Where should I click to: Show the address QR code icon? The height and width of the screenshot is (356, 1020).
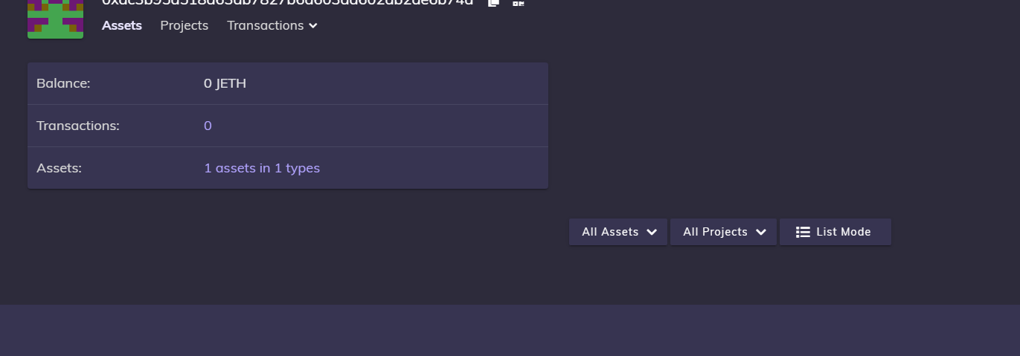(x=519, y=2)
